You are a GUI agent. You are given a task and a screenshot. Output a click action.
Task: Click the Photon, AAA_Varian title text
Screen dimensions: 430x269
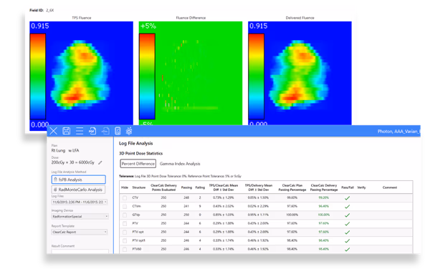pos(398,132)
